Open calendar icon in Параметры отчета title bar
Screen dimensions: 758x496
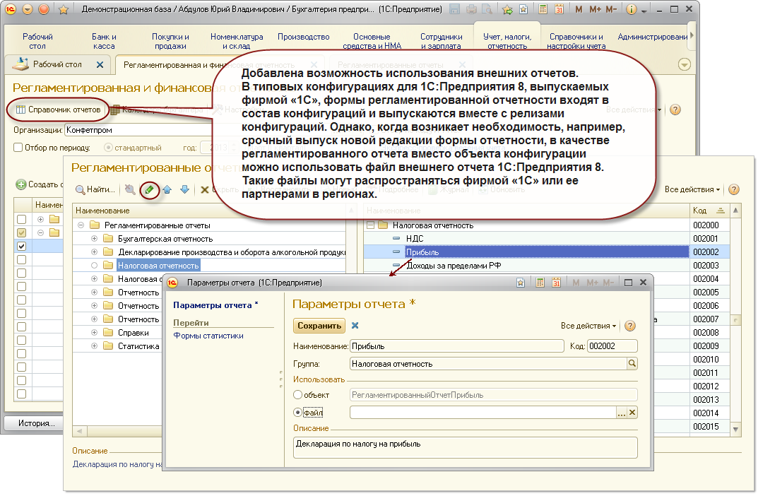click(557, 283)
